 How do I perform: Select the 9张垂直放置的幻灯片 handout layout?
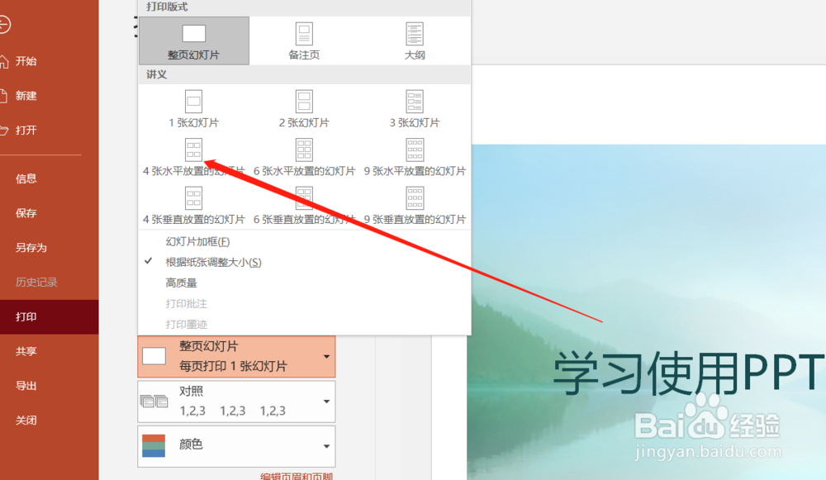tap(414, 205)
